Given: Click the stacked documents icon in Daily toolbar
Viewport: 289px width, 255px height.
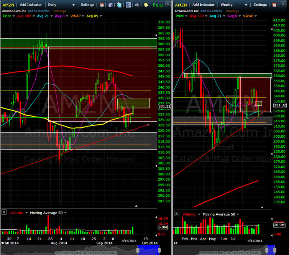Looking at the screenshot, I should [x=110, y=5].
